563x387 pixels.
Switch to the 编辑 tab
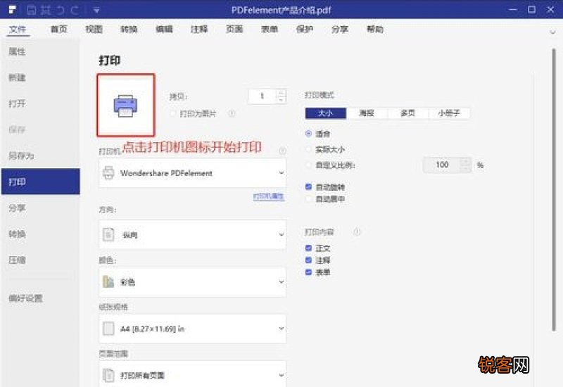pos(164,29)
